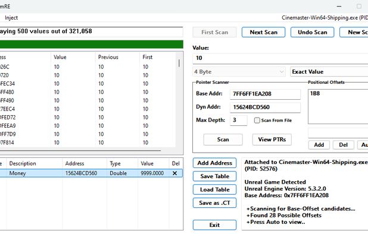Click the green scan progress bar
Screen dimensions: 368x234
91,44
